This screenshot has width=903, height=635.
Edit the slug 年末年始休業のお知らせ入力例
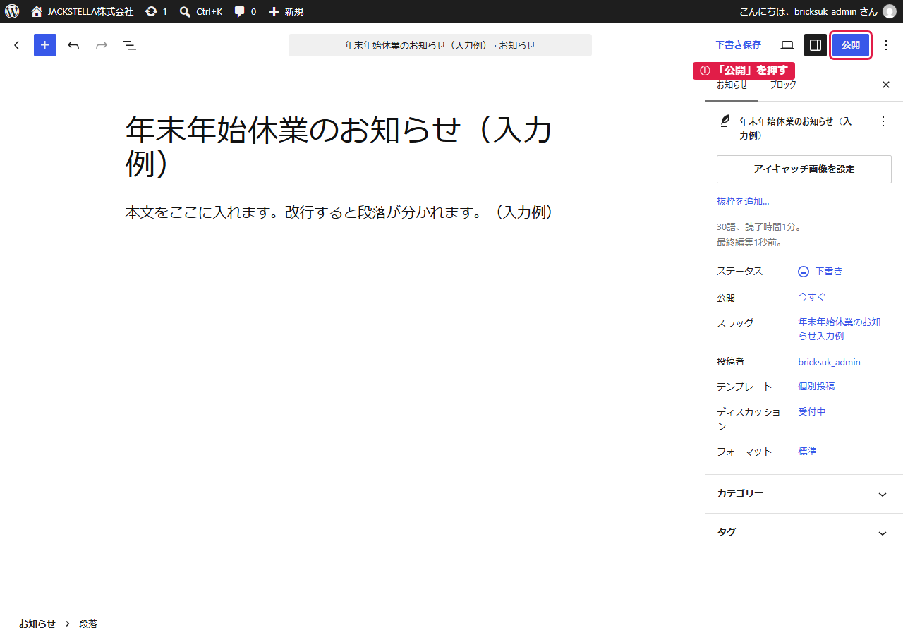tap(840, 329)
